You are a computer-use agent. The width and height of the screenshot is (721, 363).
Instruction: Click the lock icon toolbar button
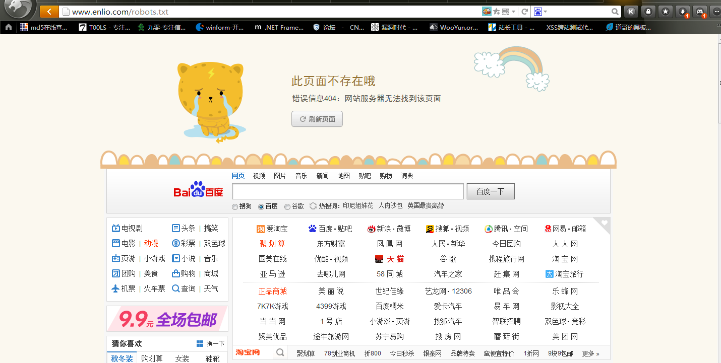click(648, 12)
